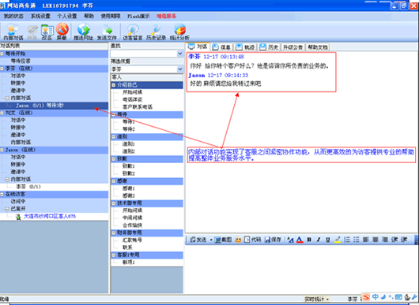The height and width of the screenshot is (305, 419).
Task: Switch to the 轨迹 tab
Action: (x=246, y=47)
